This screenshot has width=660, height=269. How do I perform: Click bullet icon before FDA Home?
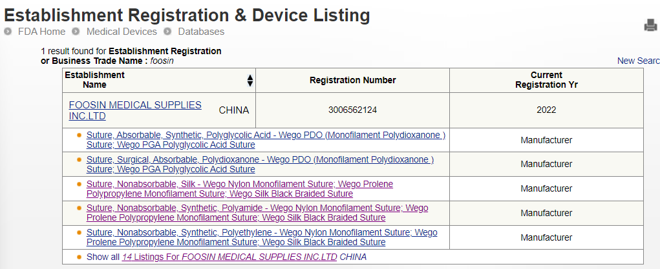point(8,32)
